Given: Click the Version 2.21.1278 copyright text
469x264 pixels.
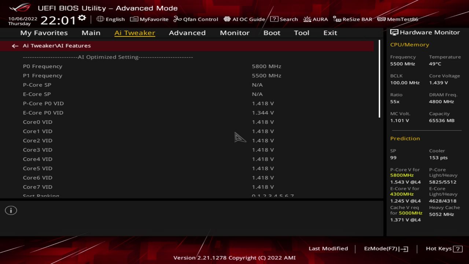Looking at the screenshot, I should [x=234, y=258].
